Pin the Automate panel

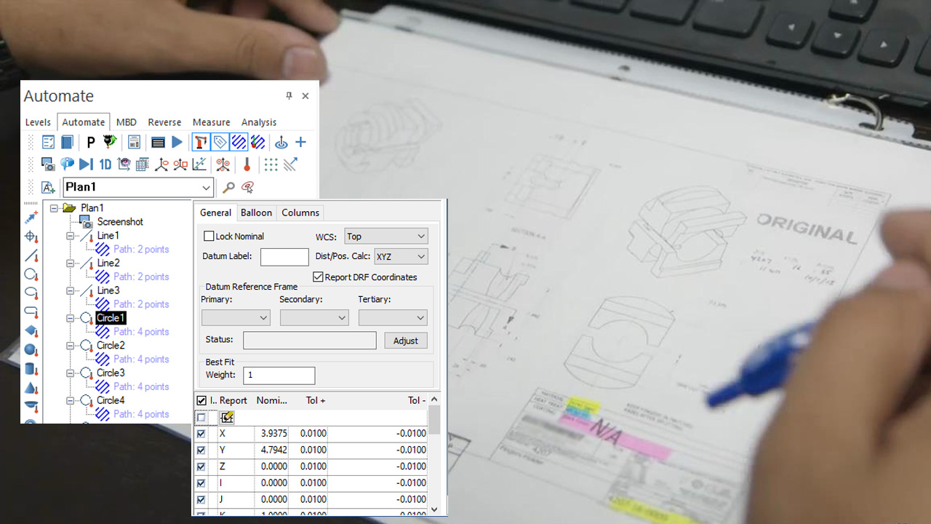click(289, 96)
